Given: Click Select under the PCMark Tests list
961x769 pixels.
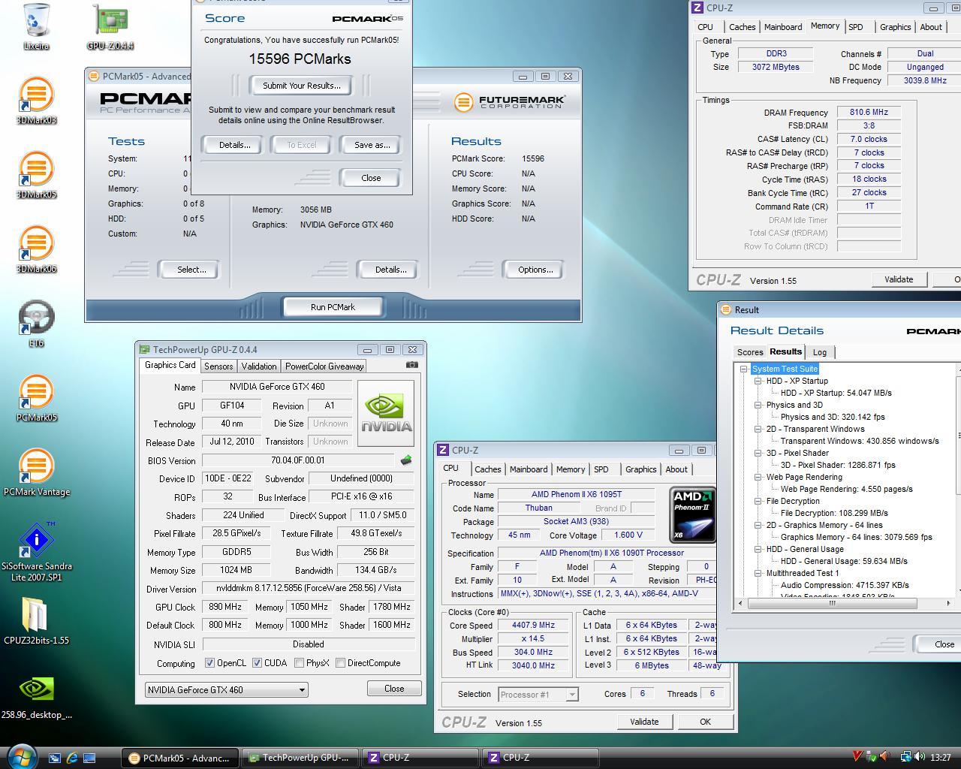Looking at the screenshot, I should point(191,270).
